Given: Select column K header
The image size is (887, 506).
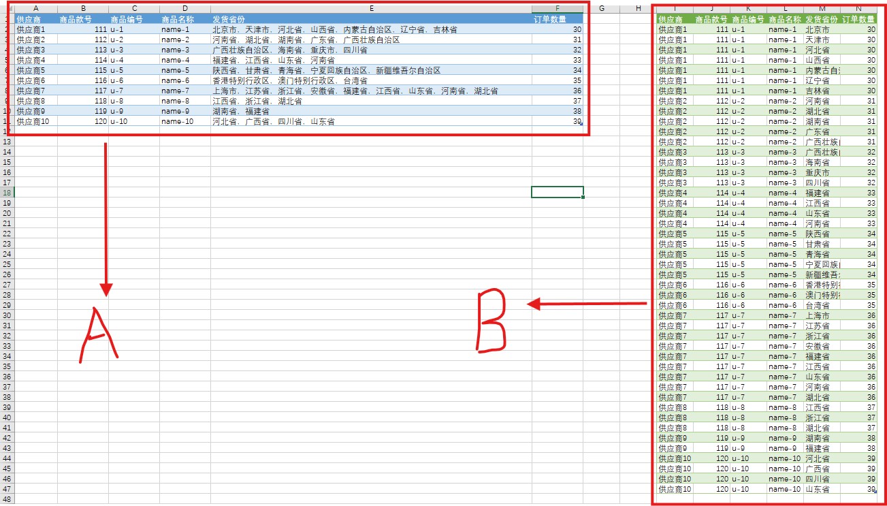Looking at the screenshot, I should point(748,8).
